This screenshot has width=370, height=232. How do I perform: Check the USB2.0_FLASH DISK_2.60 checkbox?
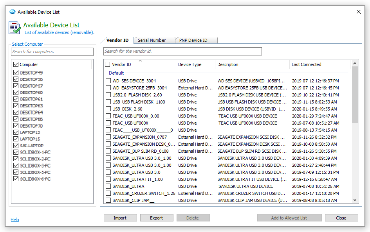pos(108,95)
